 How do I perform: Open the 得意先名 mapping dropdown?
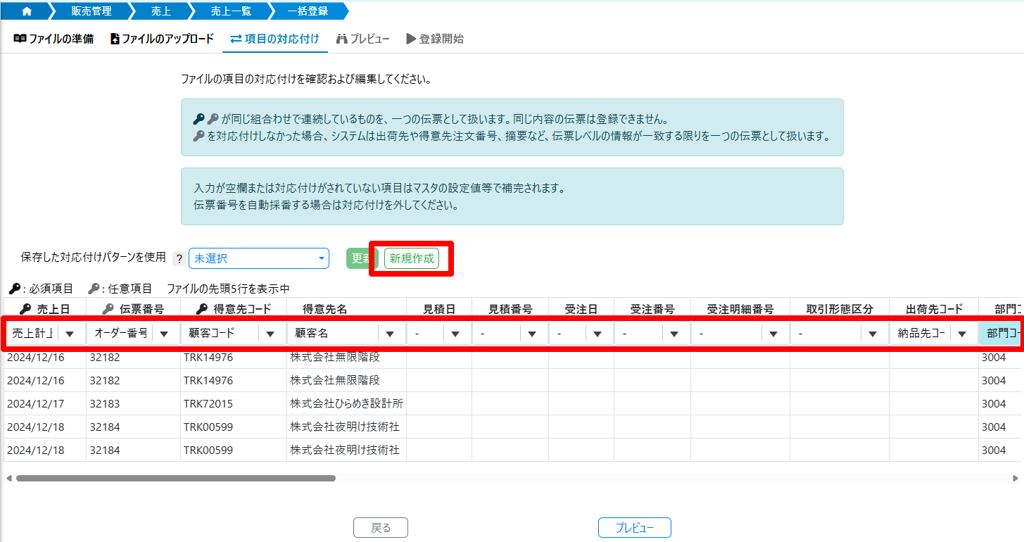click(x=388, y=334)
